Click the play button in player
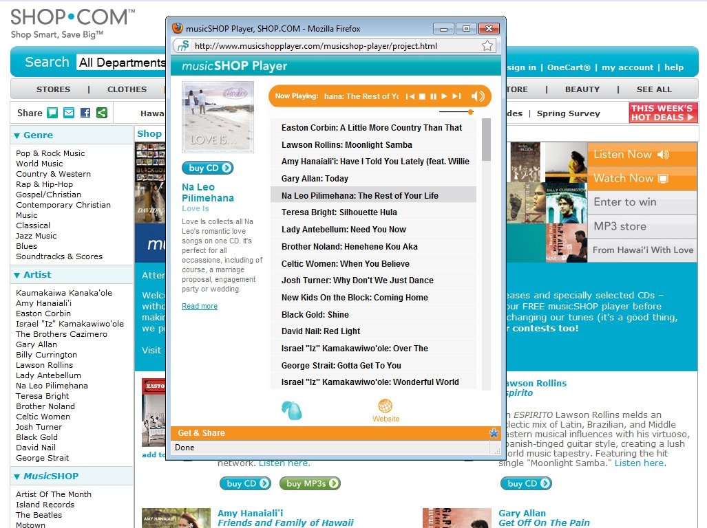The image size is (707, 528). [x=444, y=96]
